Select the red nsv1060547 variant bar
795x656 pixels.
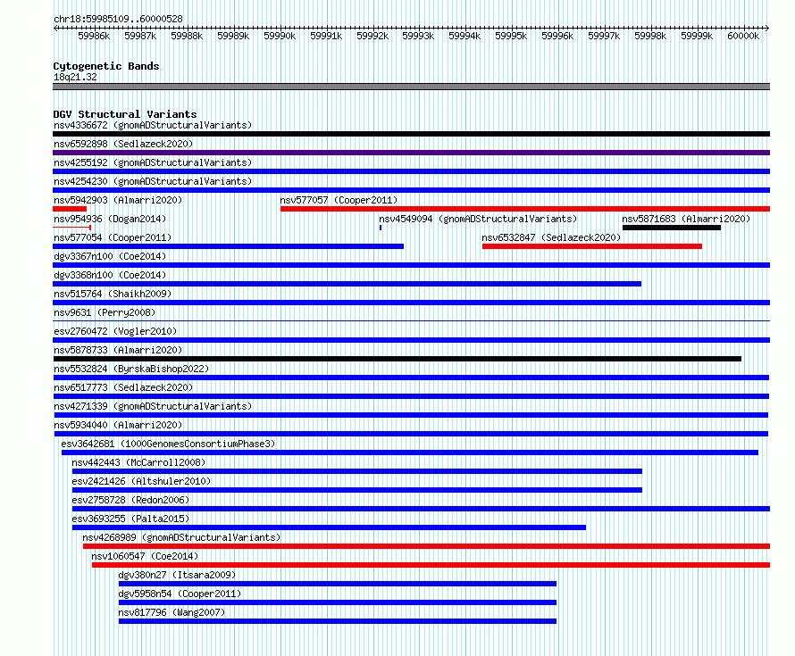click(x=431, y=565)
